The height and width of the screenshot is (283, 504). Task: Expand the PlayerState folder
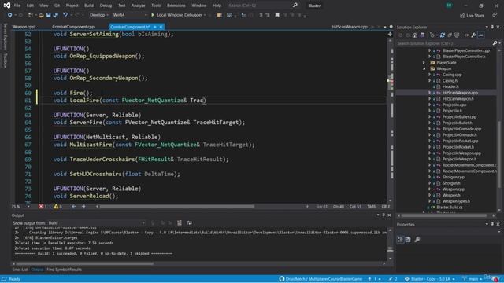click(x=424, y=63)
